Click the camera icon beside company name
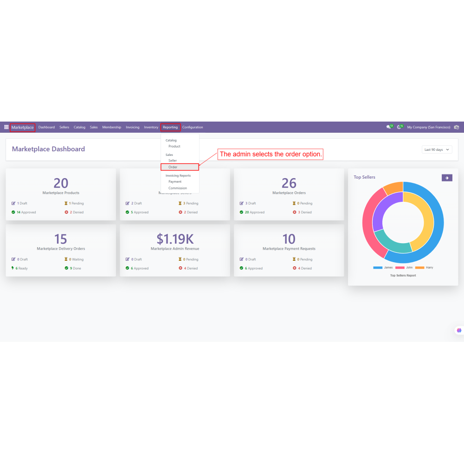Image resolution: width=464 pixels, height=464 pixels. coord(457,127)
